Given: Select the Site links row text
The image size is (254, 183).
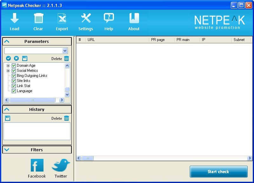Looking at the screenshot, I should click(x=23, y=81).
